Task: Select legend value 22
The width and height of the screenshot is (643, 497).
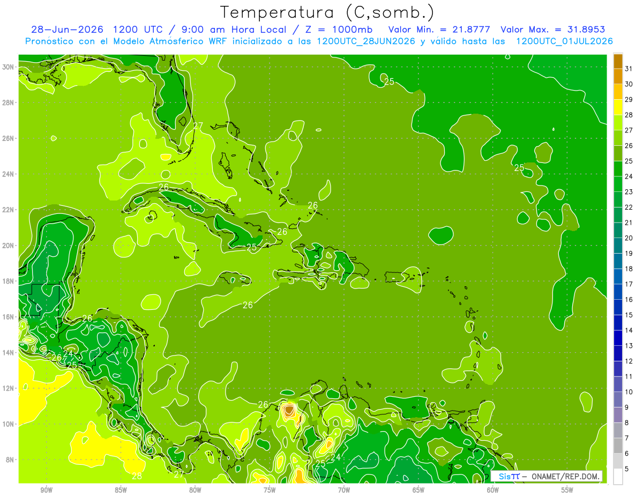Action: [629, 207]
